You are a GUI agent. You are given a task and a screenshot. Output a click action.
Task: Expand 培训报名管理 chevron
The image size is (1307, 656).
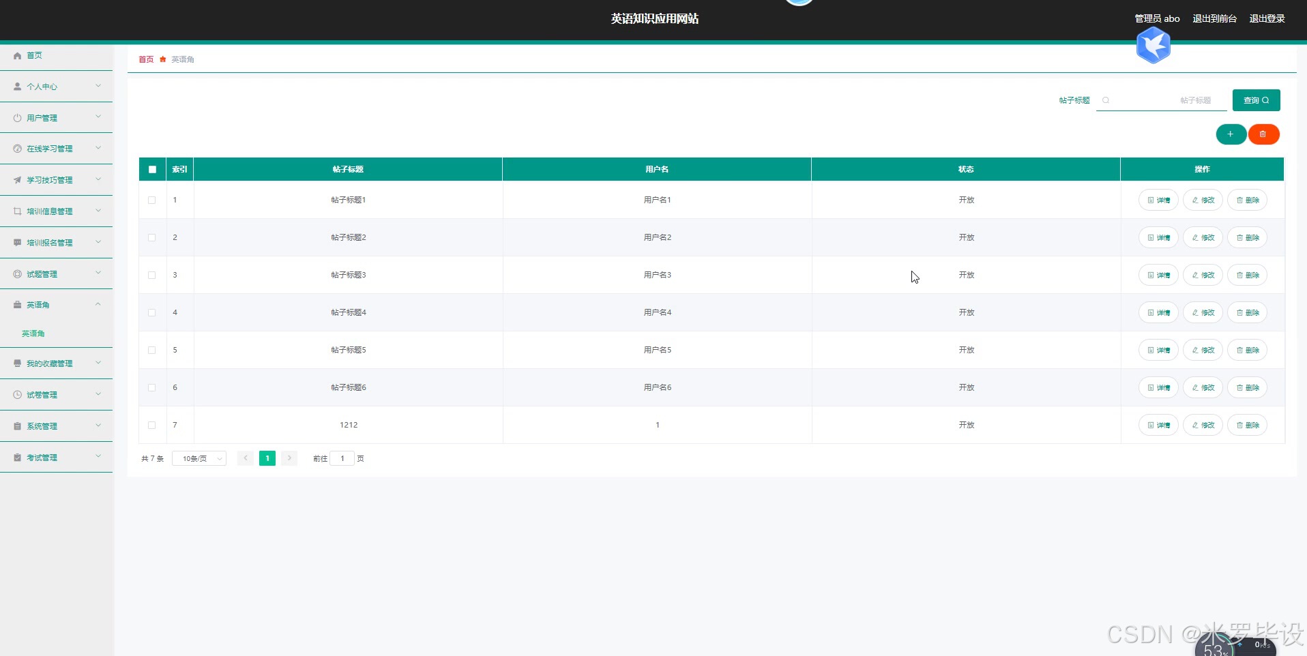(98, 242)
